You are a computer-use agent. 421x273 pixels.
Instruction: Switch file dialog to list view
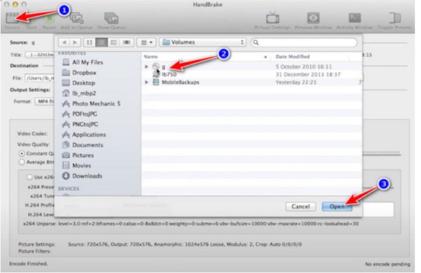coord(102,42)
